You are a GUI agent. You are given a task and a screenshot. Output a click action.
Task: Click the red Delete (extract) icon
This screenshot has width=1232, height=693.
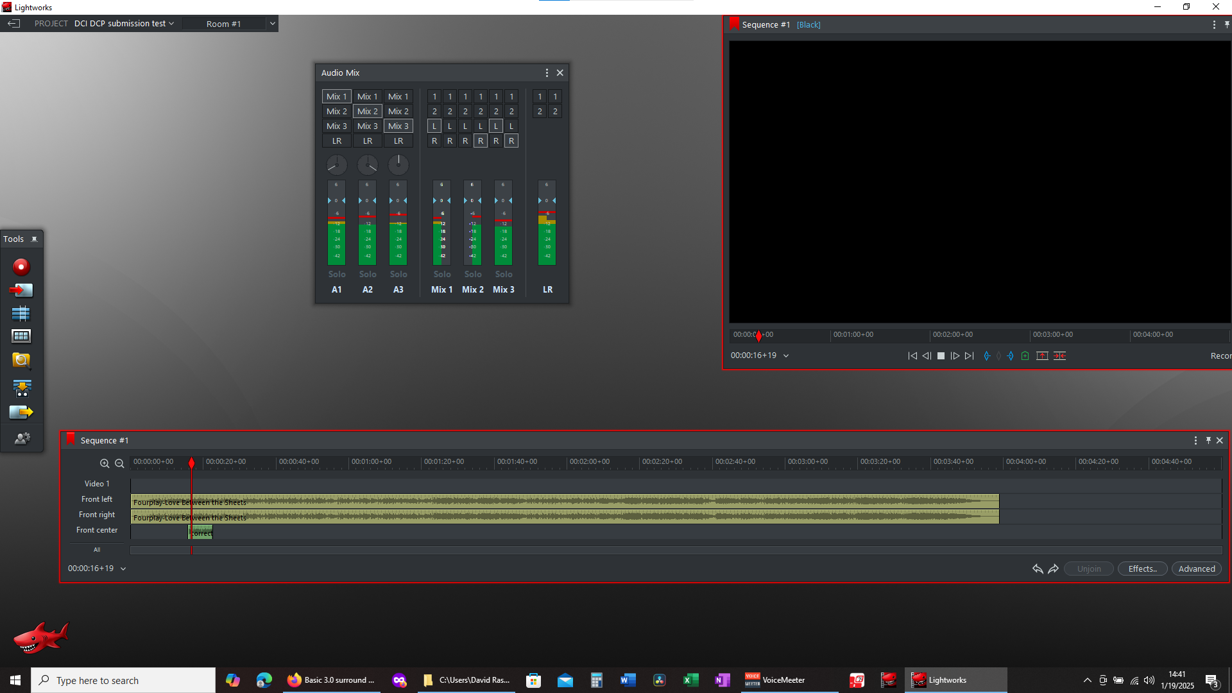point(1059,356)
